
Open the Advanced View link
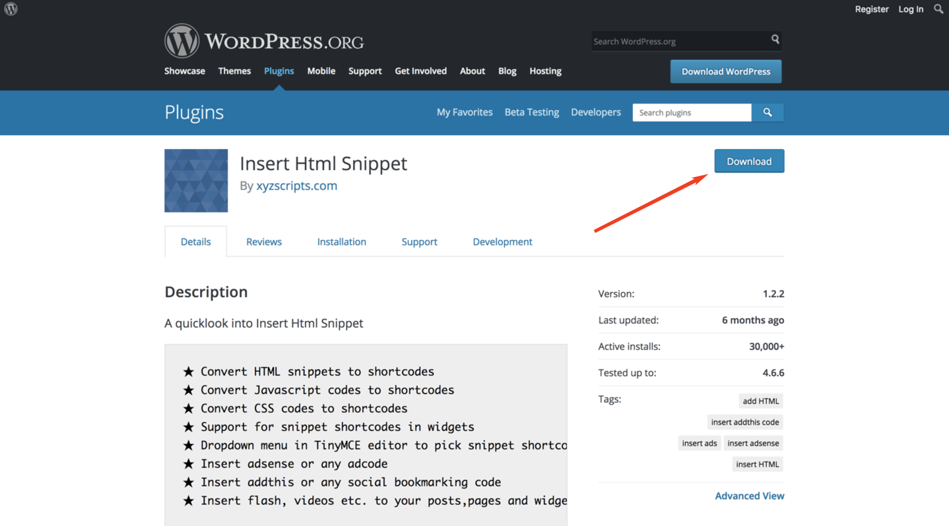point(750,496)
